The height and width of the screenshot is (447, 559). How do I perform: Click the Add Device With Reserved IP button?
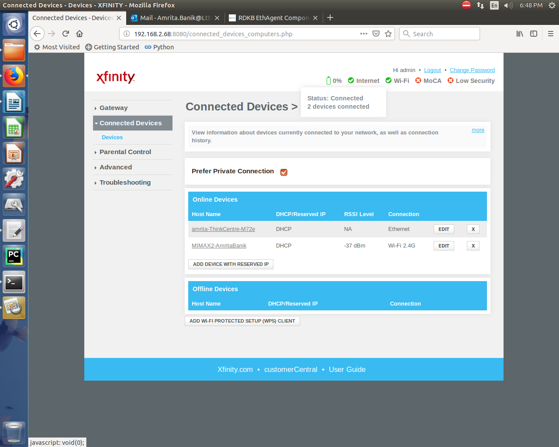click(x=231, y=264)
